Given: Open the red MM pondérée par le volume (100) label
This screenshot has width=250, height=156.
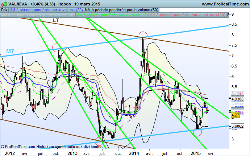Looking at the screenshot, I should pyautogui.click(x=188, y=15).
